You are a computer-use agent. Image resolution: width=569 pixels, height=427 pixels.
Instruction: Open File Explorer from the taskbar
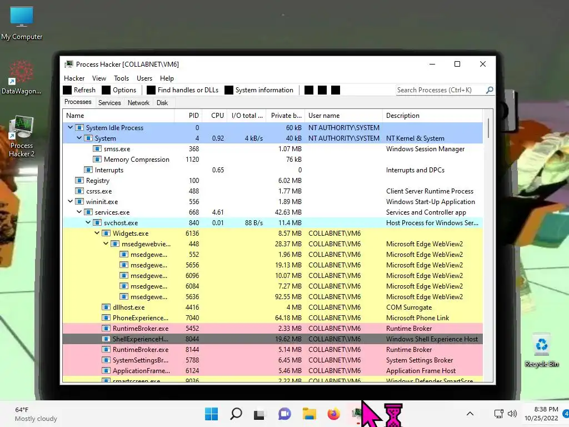(x=309, y=414)
